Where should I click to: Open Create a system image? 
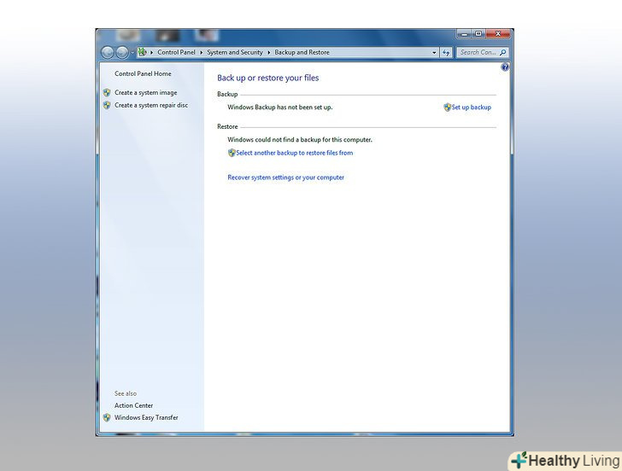(x=145, y=93)
